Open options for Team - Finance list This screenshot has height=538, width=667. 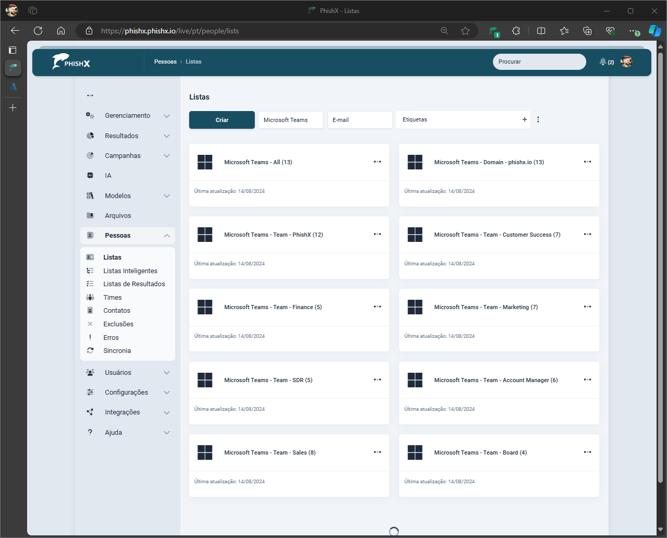(x=377, y=307)
